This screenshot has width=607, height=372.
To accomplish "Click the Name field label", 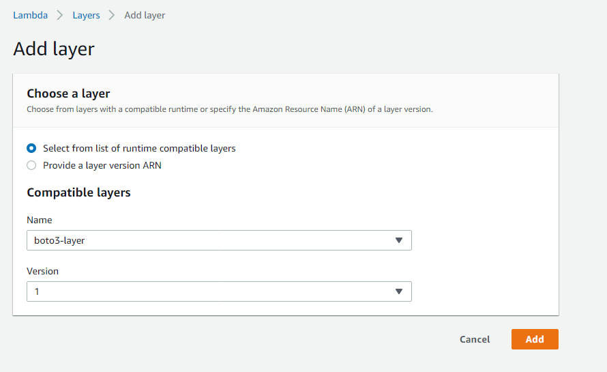I will coord(39,220).
